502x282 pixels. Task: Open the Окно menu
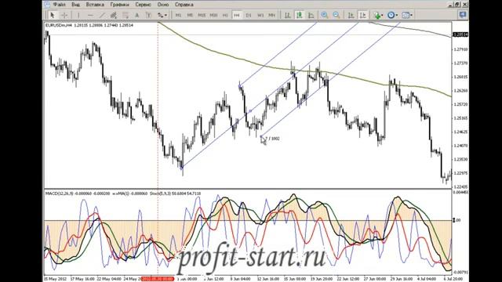163,5
